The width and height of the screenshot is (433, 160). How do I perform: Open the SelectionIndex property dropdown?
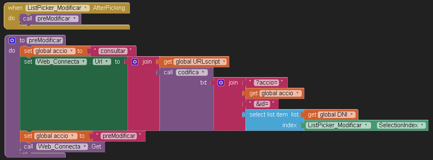click(422, 126)
